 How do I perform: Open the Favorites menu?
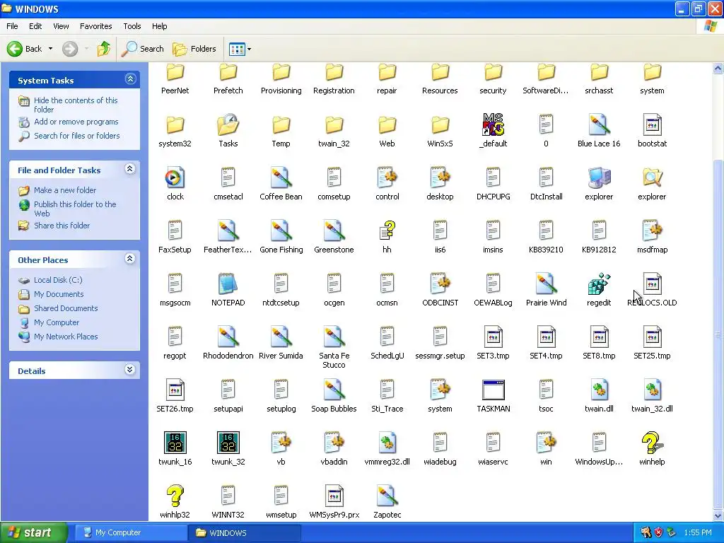(95, 26)
